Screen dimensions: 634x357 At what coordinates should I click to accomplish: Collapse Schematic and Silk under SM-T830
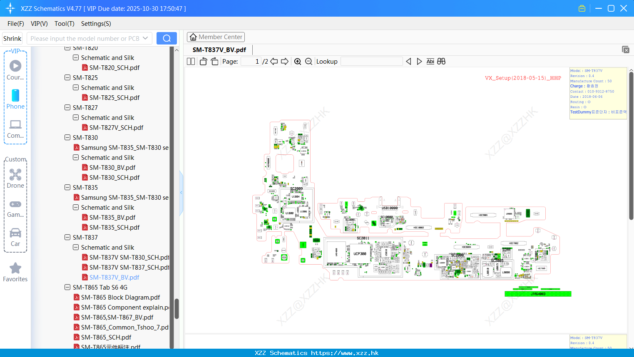pyautogui.click(x=76, y=157)
